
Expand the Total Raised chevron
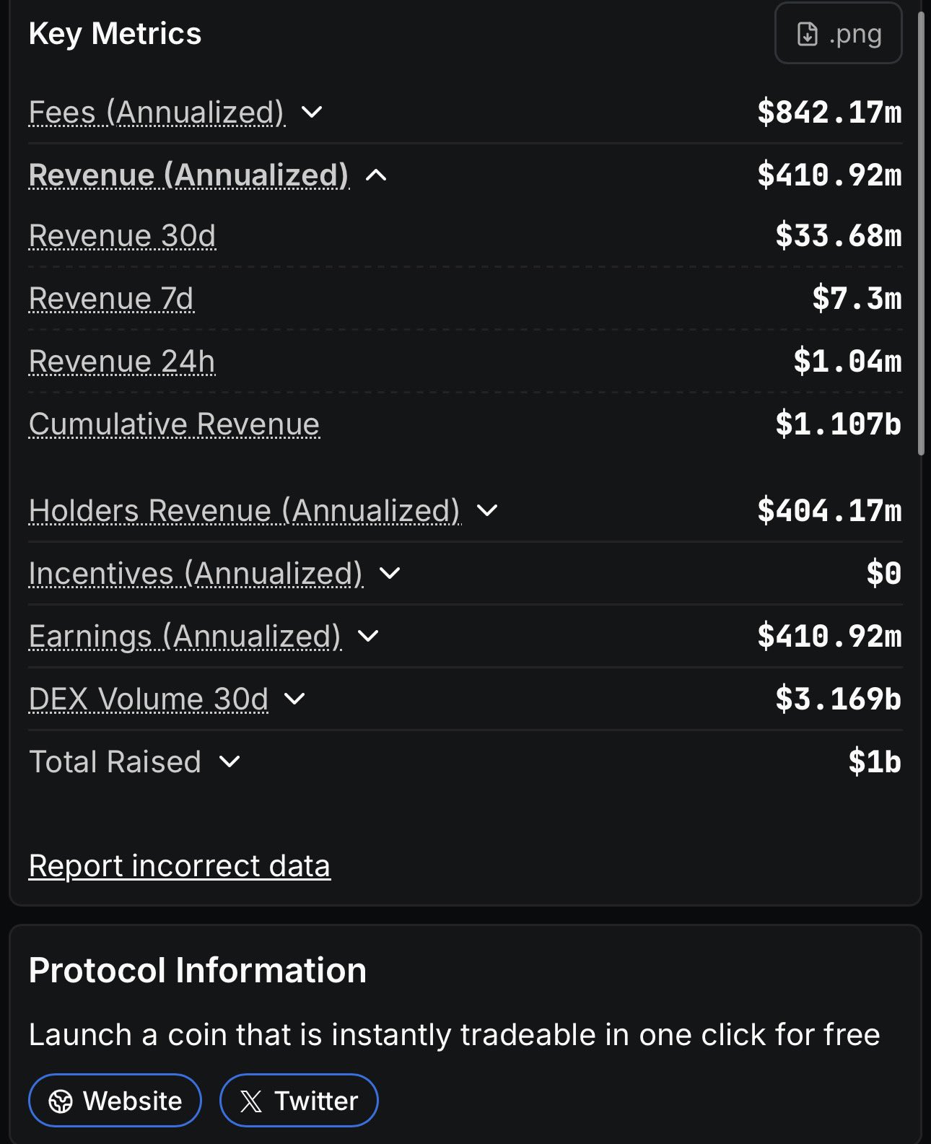(x=230, y=762)
